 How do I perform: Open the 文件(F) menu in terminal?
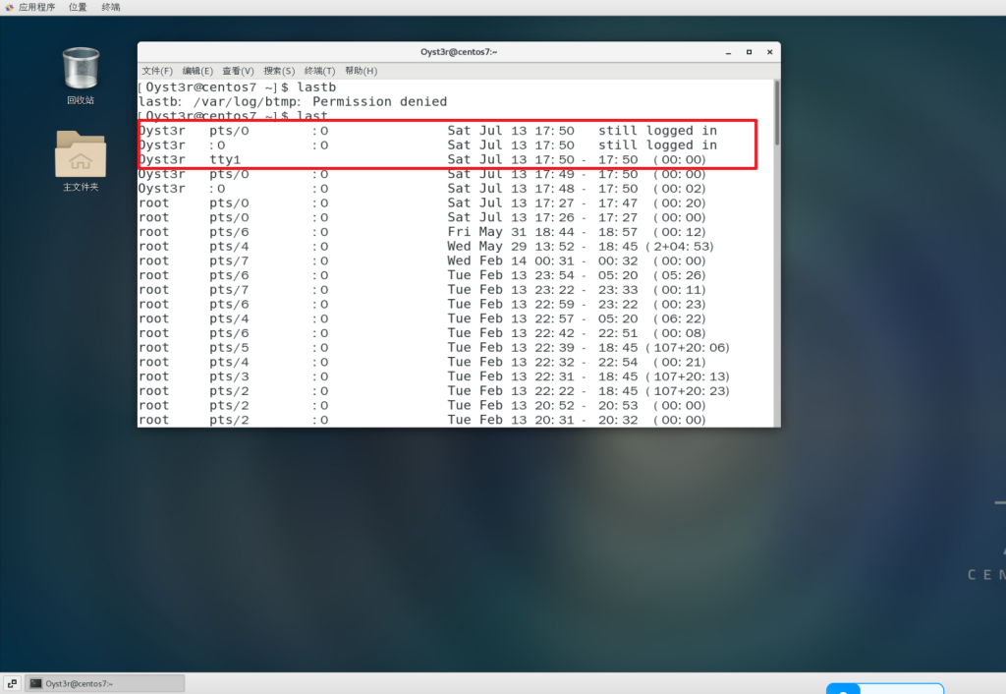click(157, 71)
